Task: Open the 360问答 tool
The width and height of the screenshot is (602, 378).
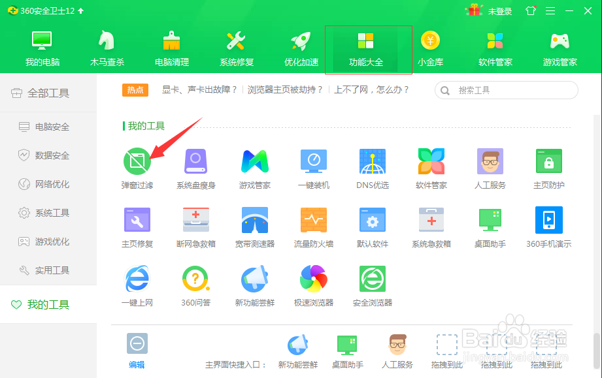Action: point(196,285)
